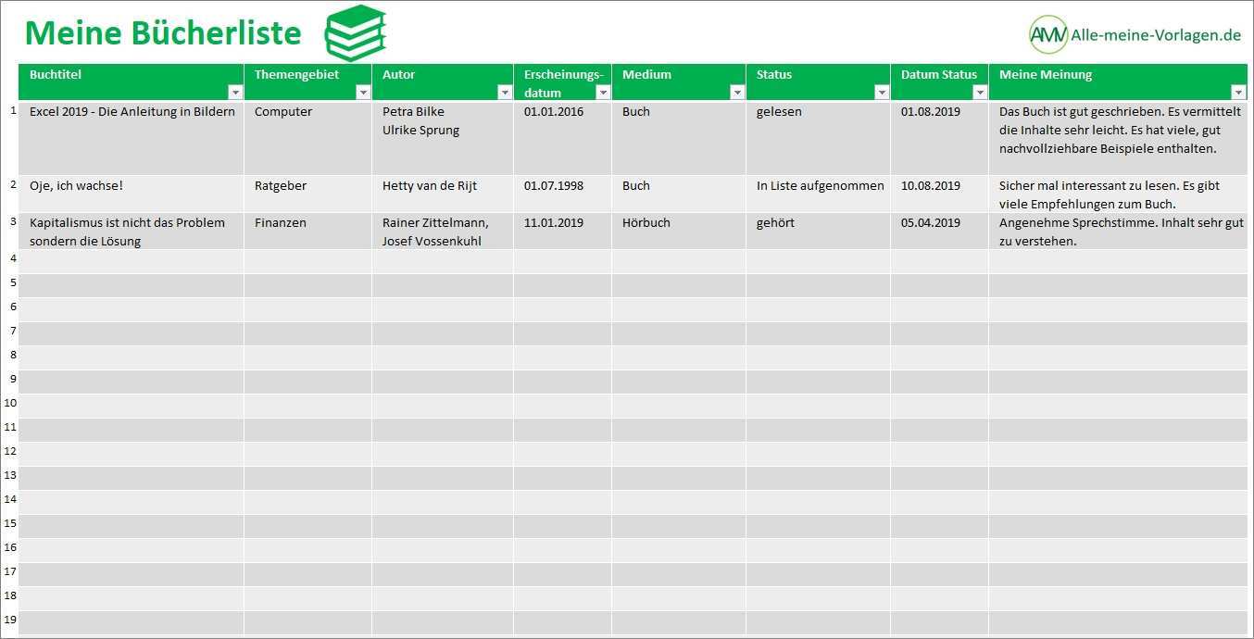Open the Status filter dropdown
This screenshot has height=639, width=1254.
pos(882,93)
